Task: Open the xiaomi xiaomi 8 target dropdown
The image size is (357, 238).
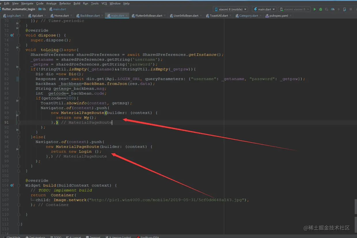Action: [x=294, y=9]
